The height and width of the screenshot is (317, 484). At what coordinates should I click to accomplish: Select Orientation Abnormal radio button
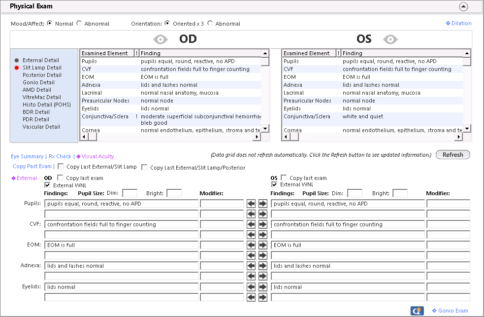pos(210,23)
